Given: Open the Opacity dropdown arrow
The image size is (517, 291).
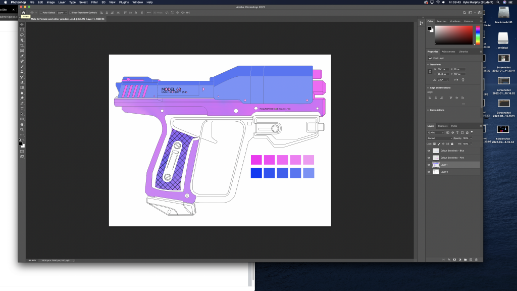Looking at the screenshot, I should pos(471,138).
